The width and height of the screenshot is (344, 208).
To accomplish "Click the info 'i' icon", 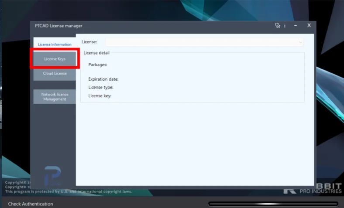I will tap(285, 26).
